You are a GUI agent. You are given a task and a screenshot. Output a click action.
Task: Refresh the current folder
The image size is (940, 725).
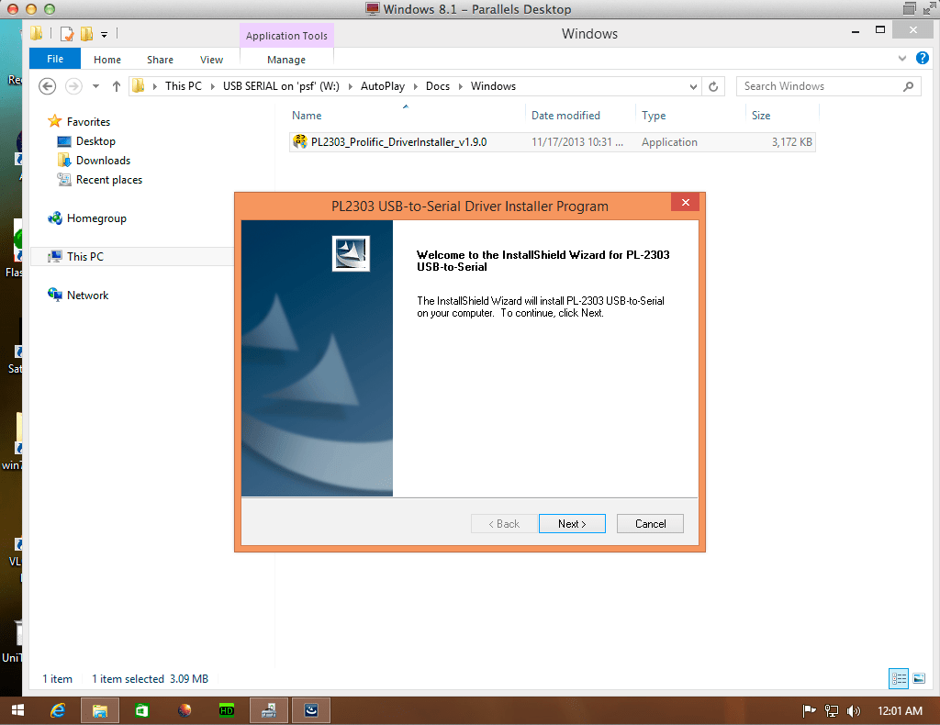(x=713, y=86)
